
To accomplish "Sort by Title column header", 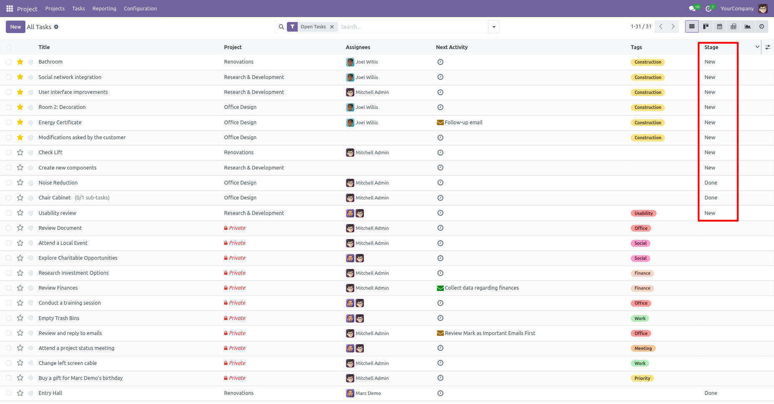I will click(44, 47).
